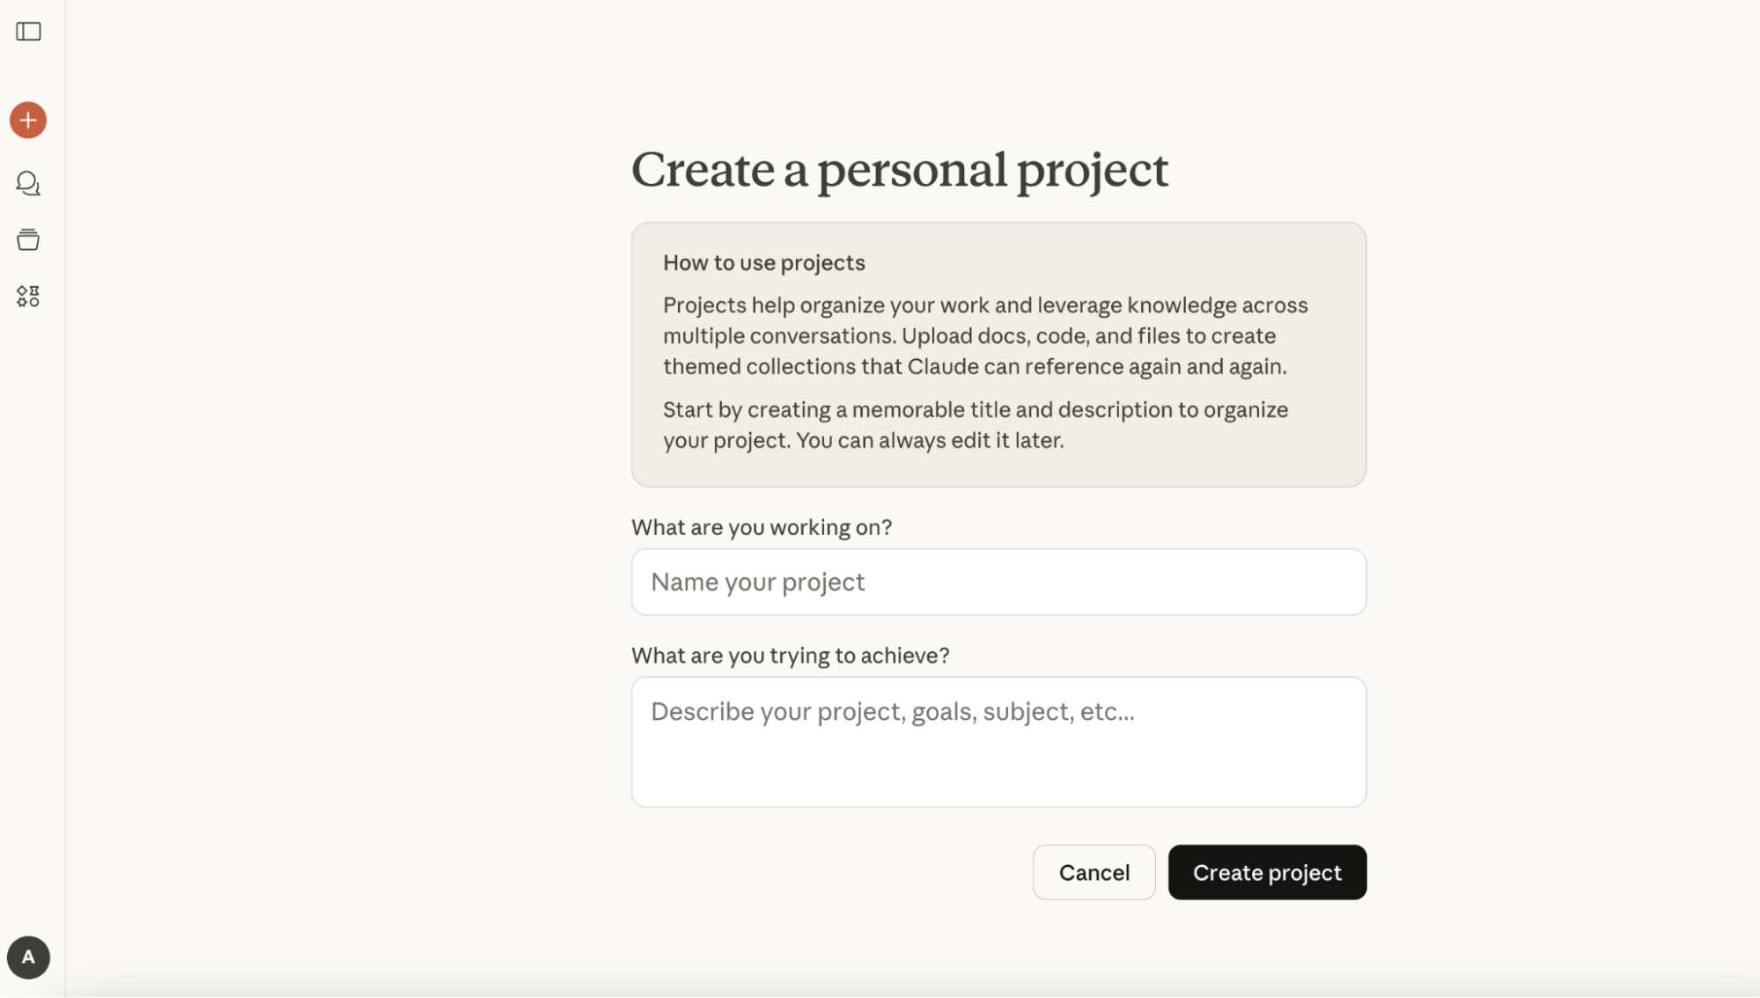Open the Artifacts shapes icon in the sidebar
Viewport: 1760px width, 998px height.
[x=28, y=296]
